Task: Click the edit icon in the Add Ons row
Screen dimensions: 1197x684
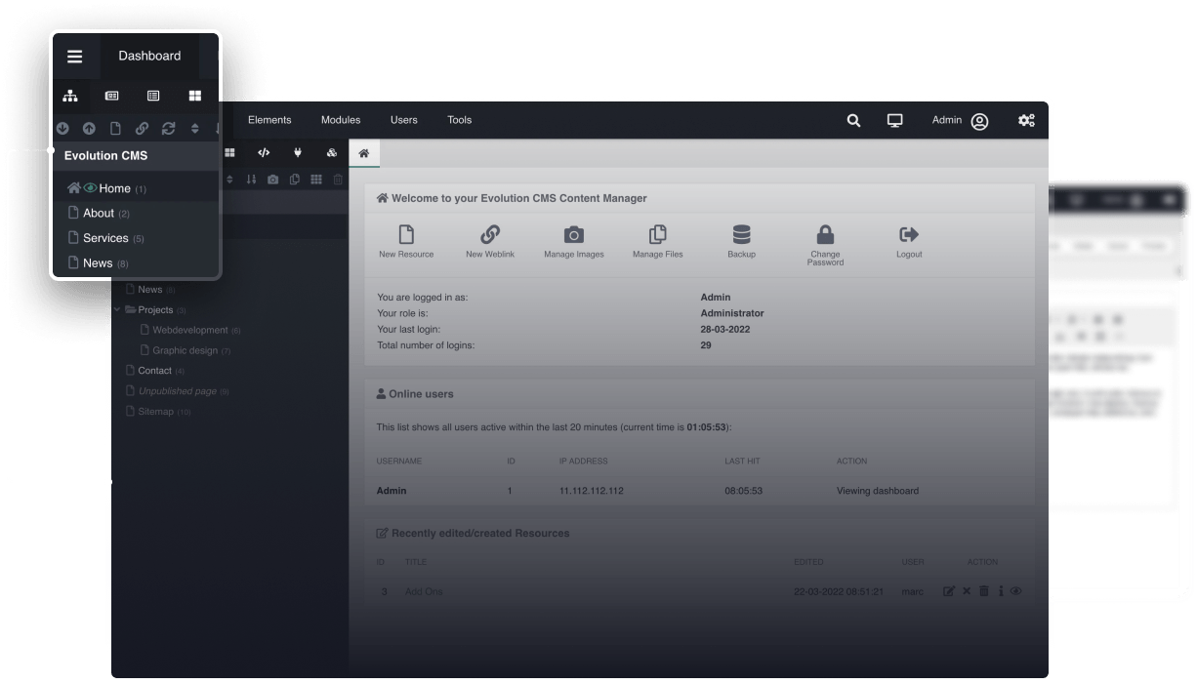Action: coord(949,591)
